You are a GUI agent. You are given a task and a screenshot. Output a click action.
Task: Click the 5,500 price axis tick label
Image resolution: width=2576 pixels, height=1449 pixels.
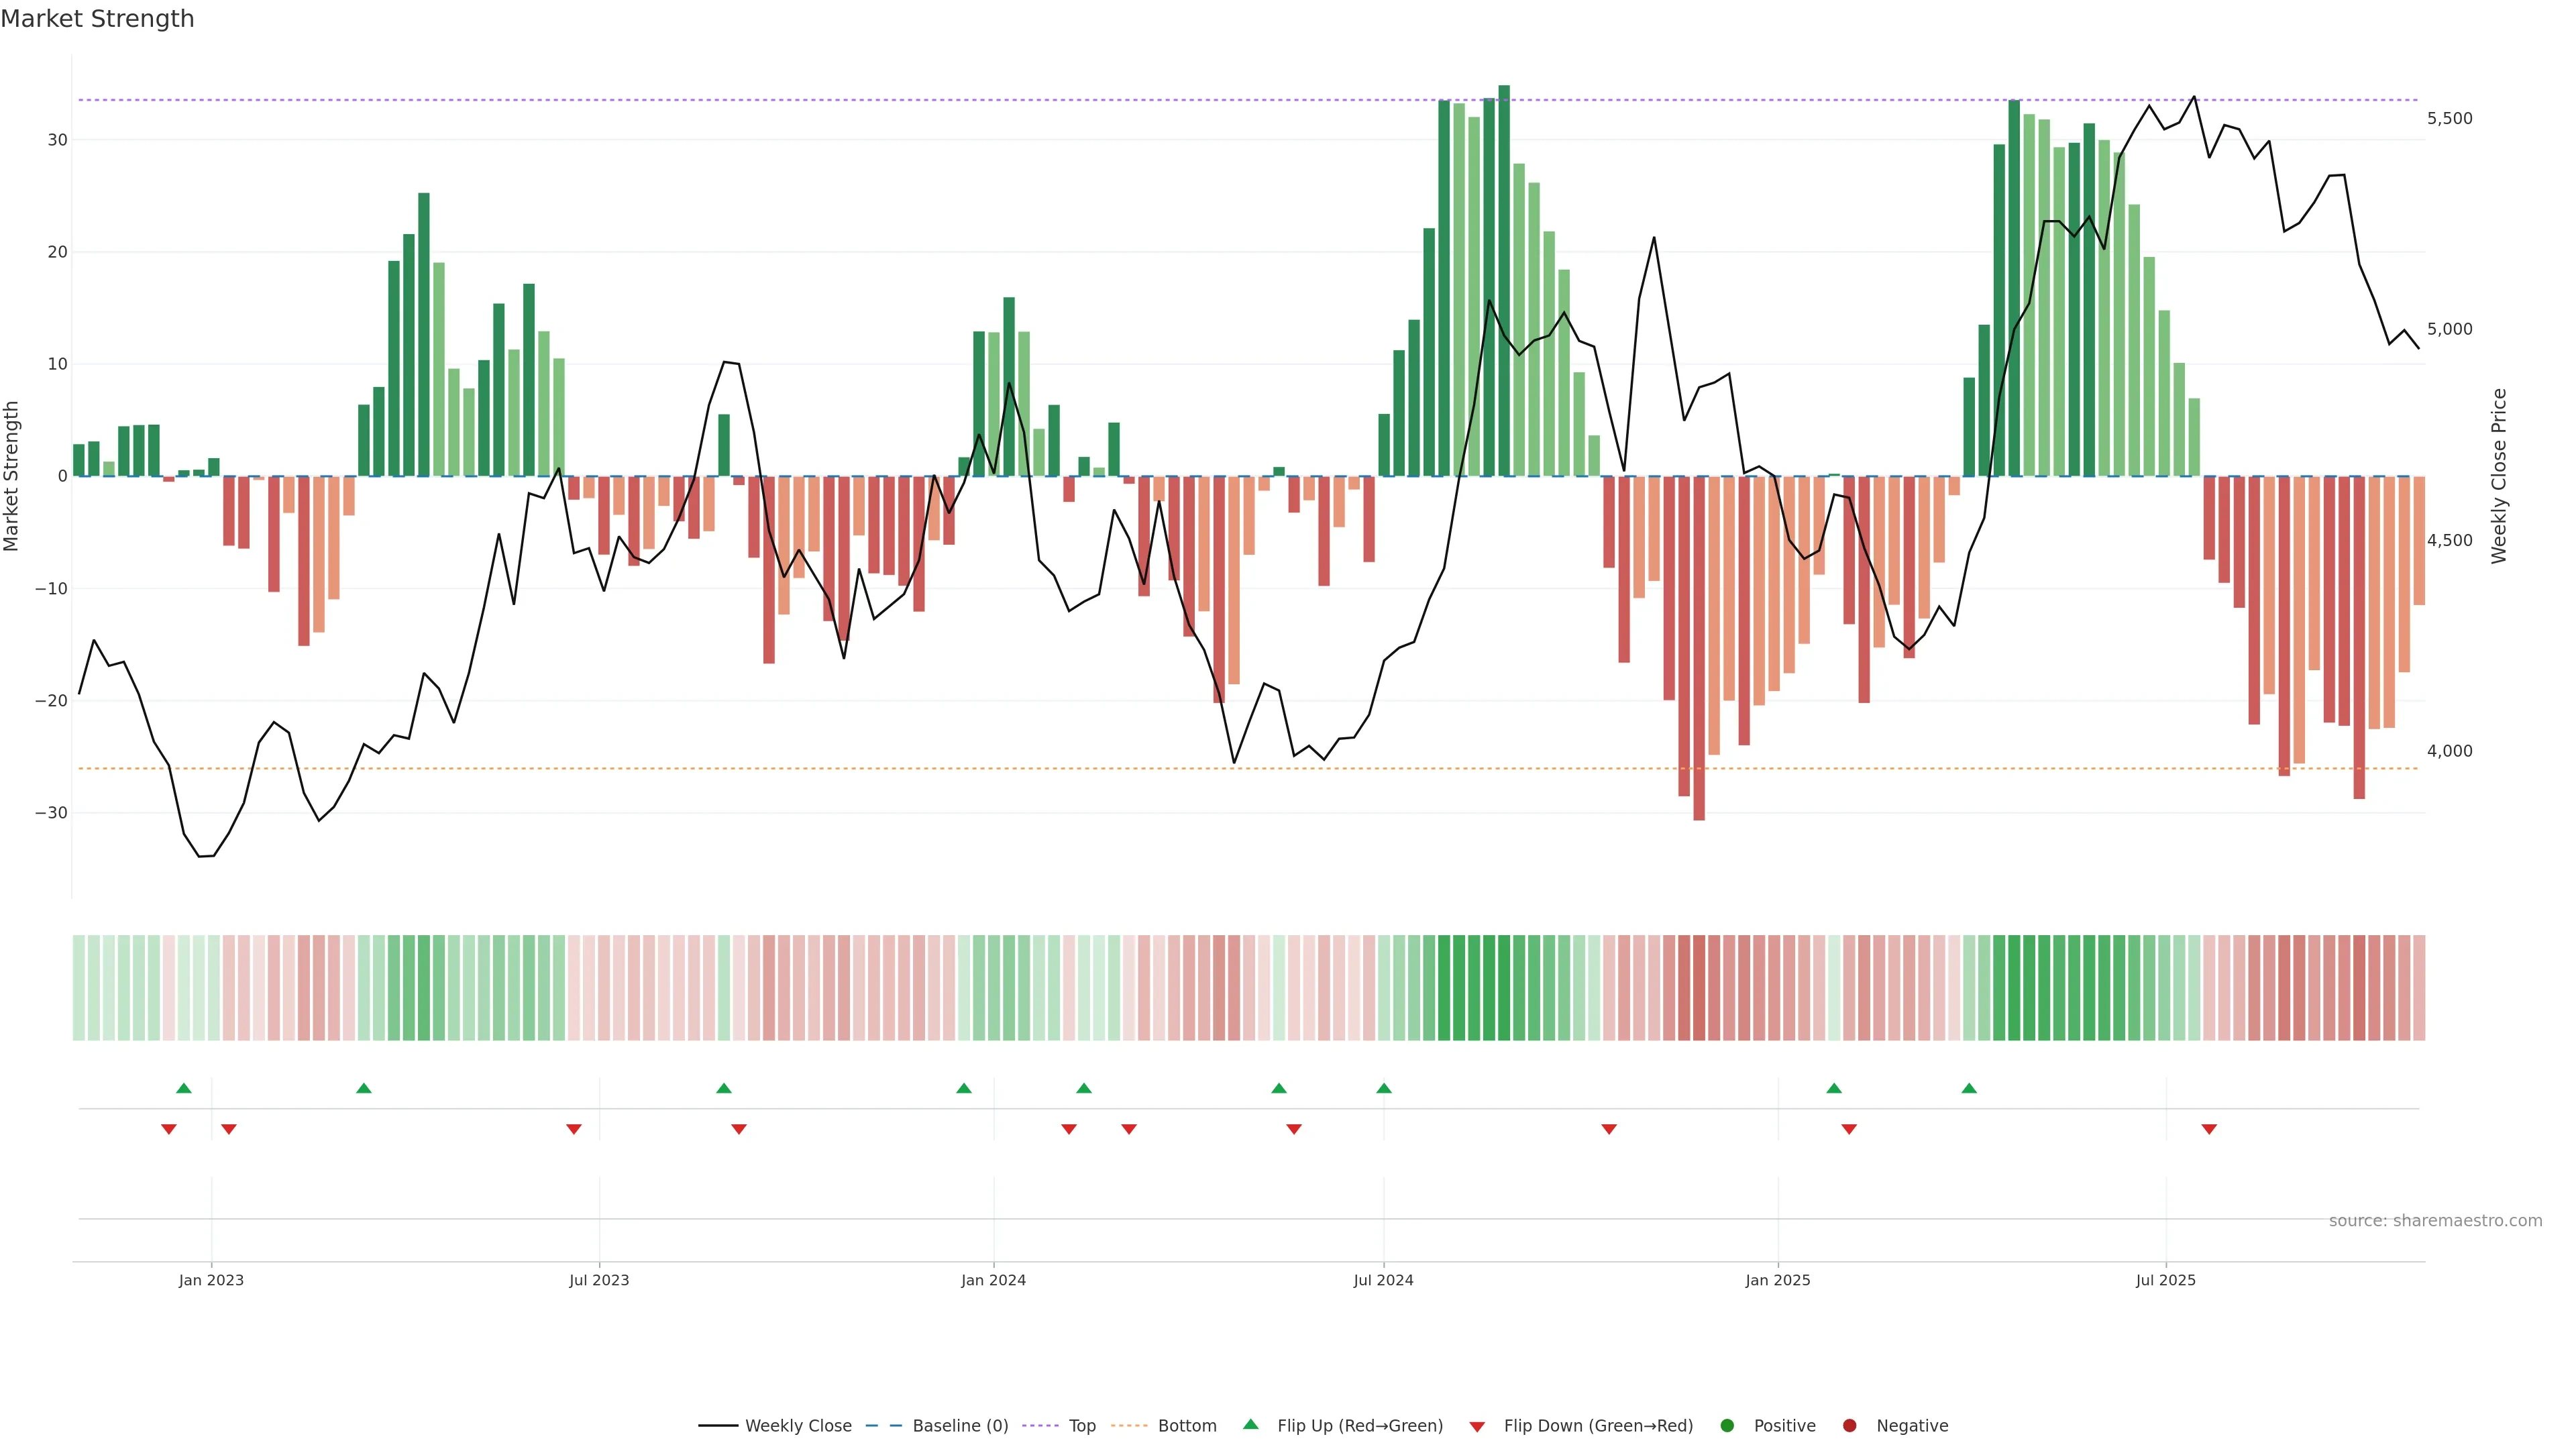click(2449, 118)
